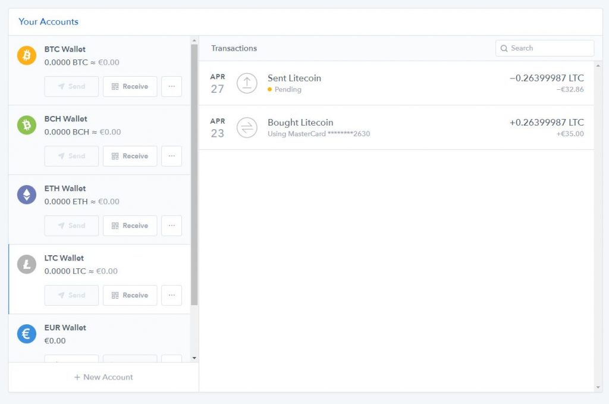The image size is (609, 404).
Task: Open LTC Wallet more options menu
Action: 172,295
